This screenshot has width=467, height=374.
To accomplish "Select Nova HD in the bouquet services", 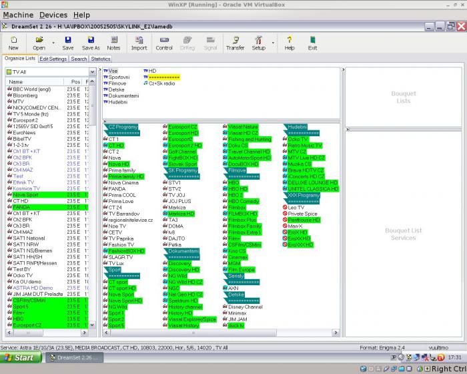I will coord(116,164).
